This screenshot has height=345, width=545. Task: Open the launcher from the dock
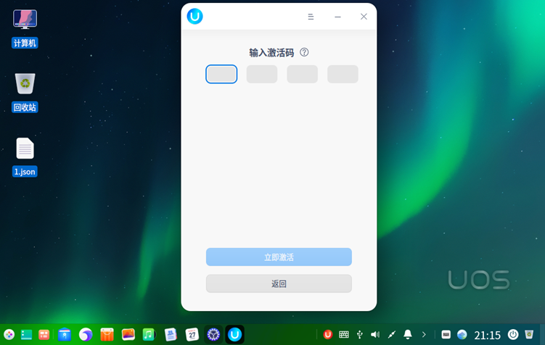click(x=9, y=334)
